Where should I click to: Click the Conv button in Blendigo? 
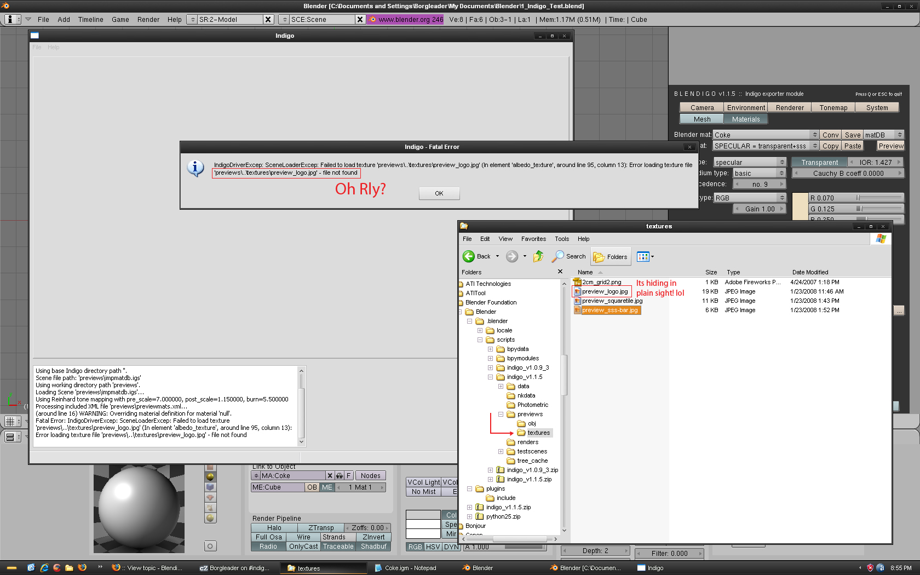point(830,135)
